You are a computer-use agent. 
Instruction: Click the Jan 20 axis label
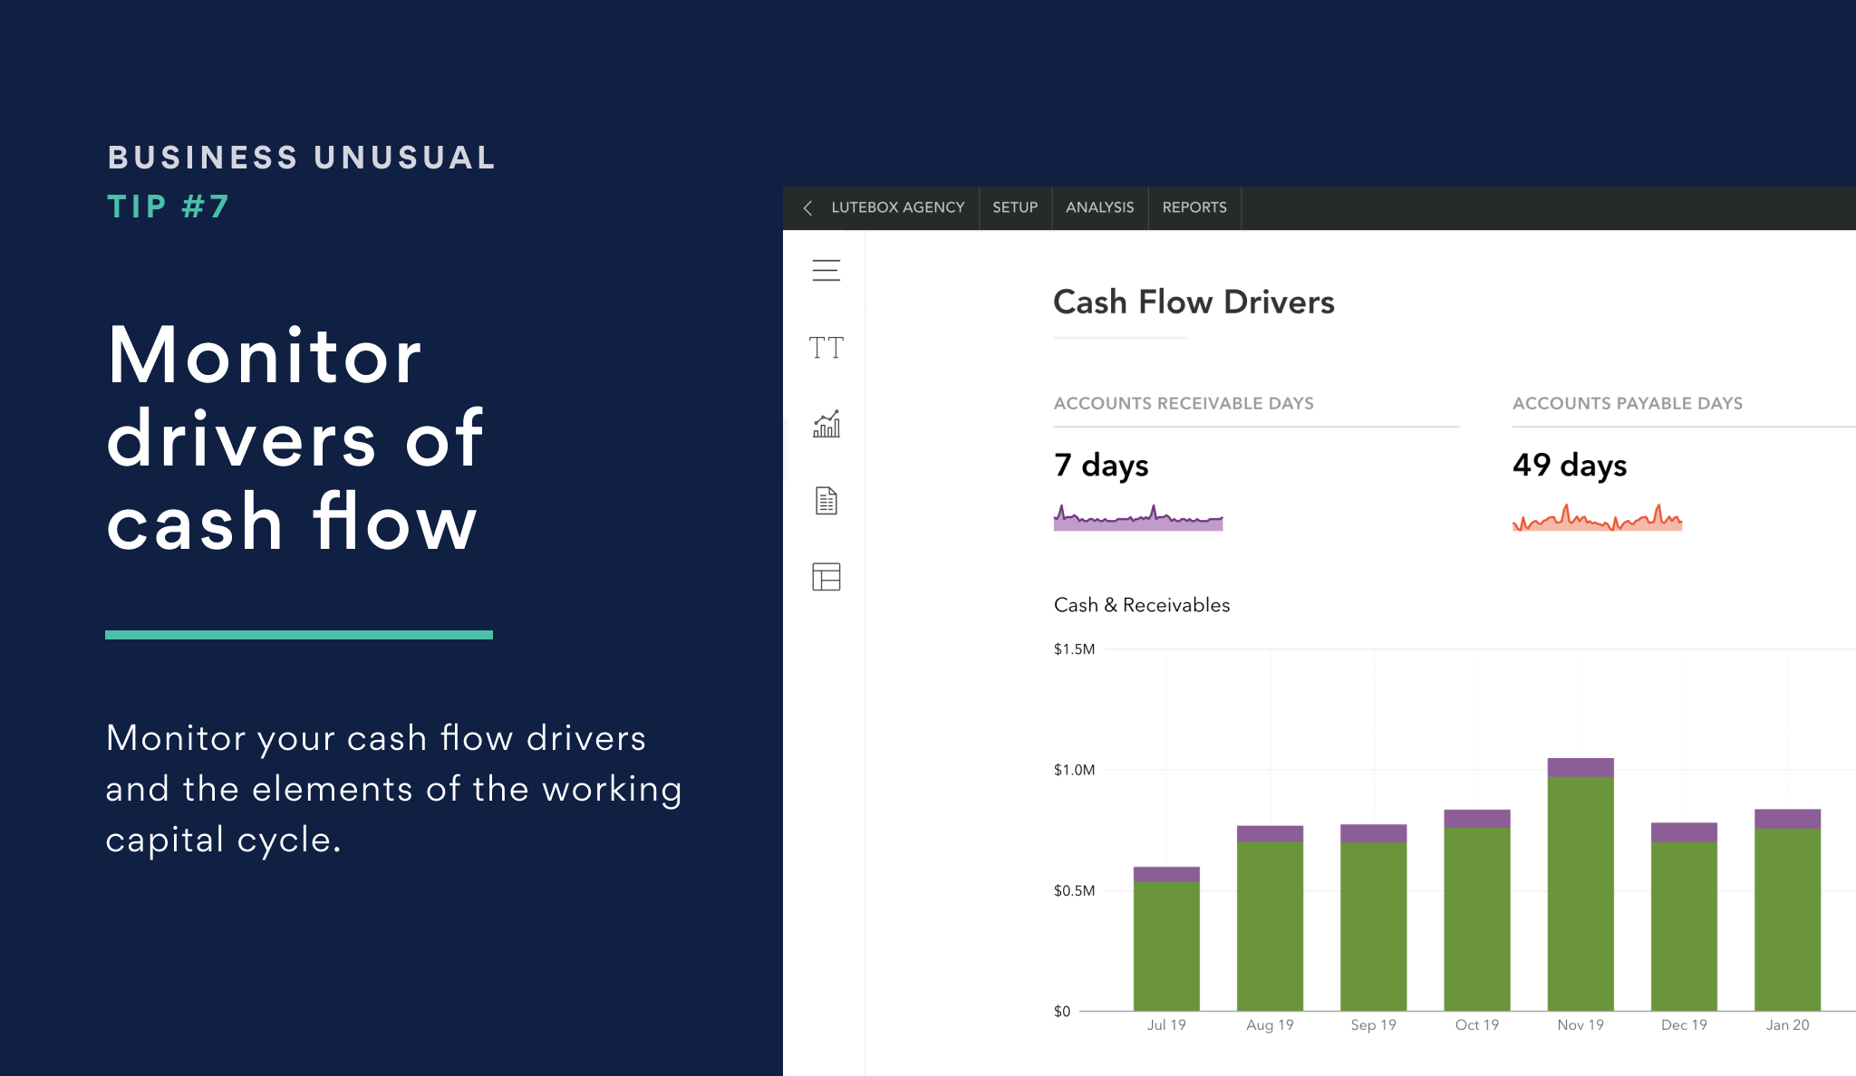click(1787, 1024)
